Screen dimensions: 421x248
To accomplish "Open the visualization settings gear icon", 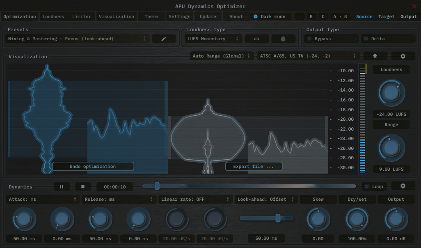I will pyautogui.click(x=403, y=55).
